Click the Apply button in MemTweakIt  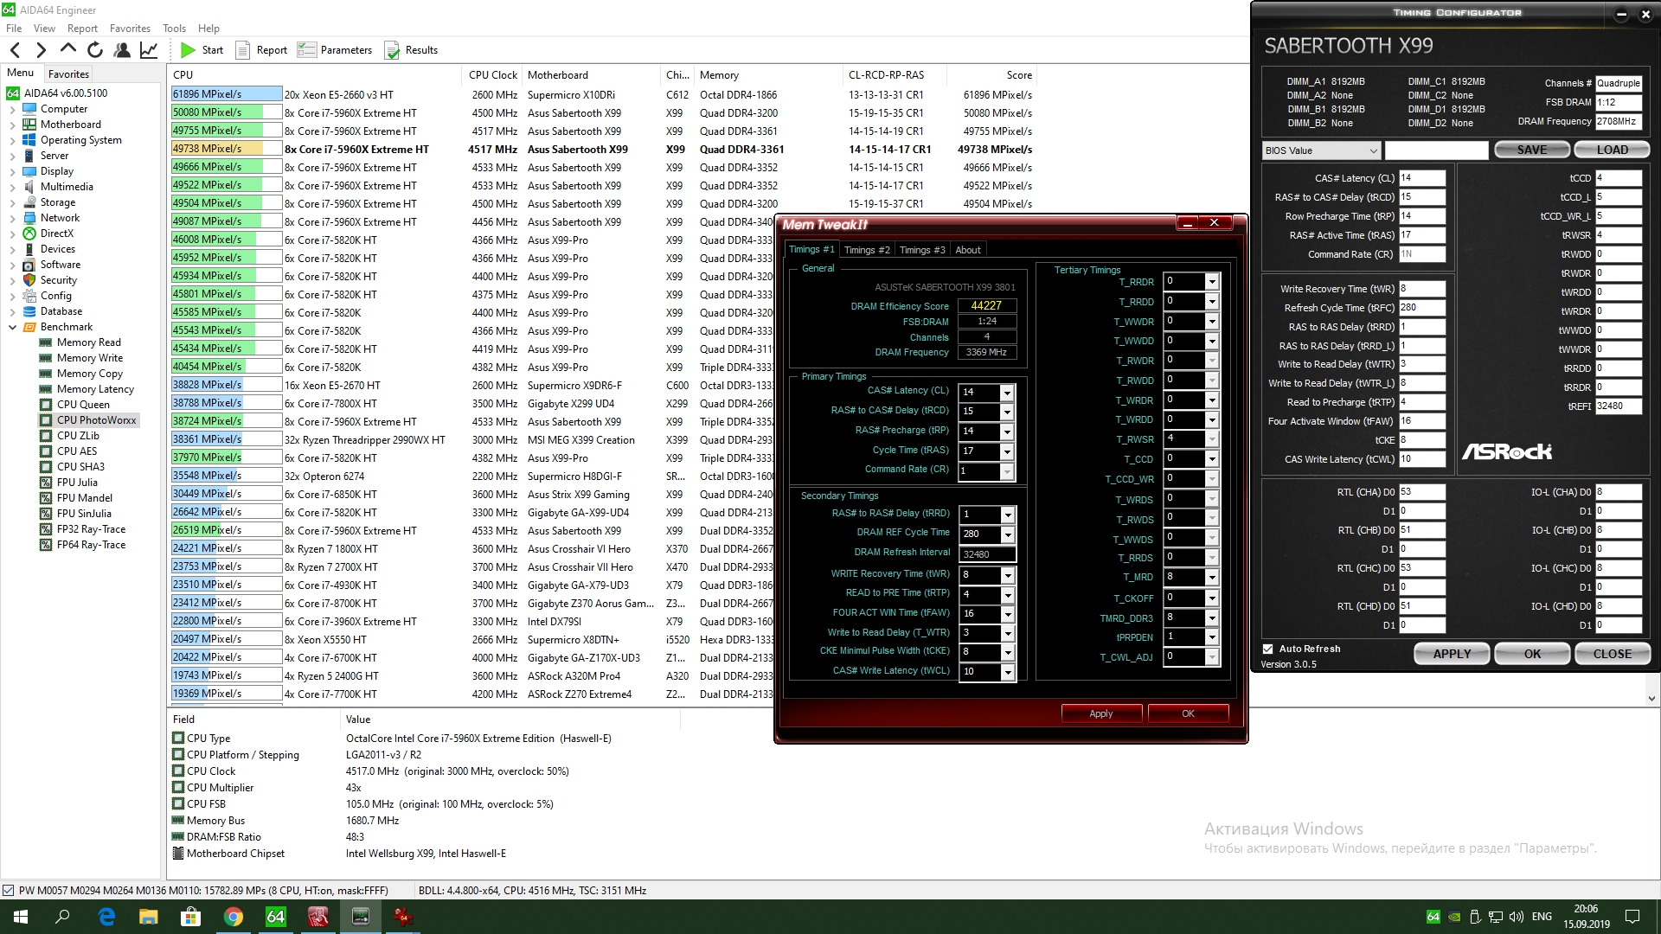tap(1100, 713)
